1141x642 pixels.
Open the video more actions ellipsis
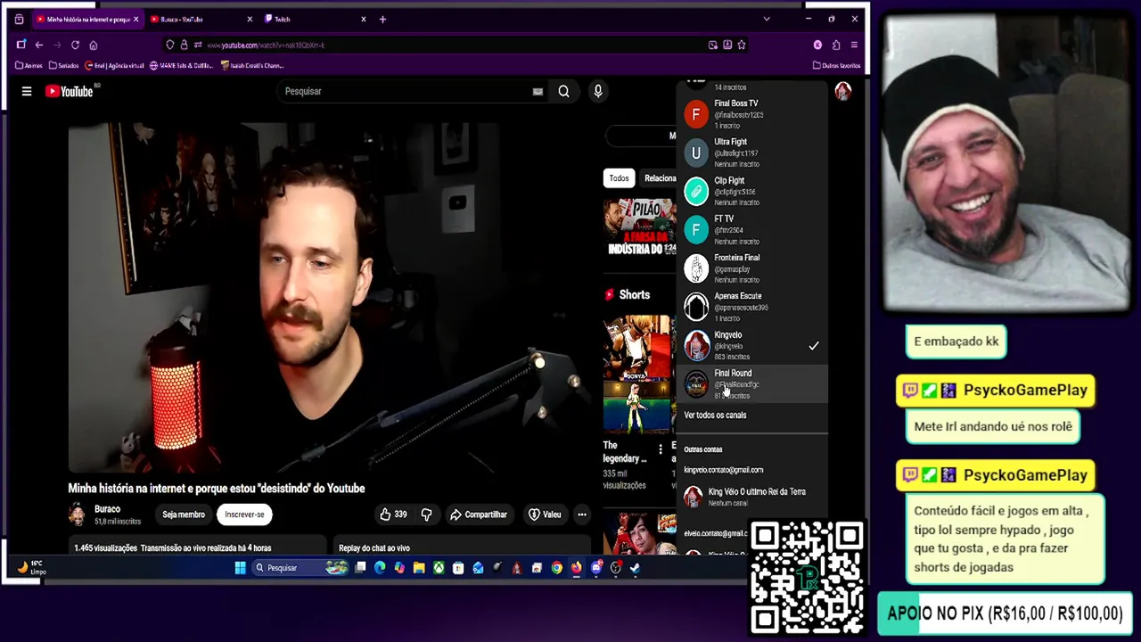[581, 514]
